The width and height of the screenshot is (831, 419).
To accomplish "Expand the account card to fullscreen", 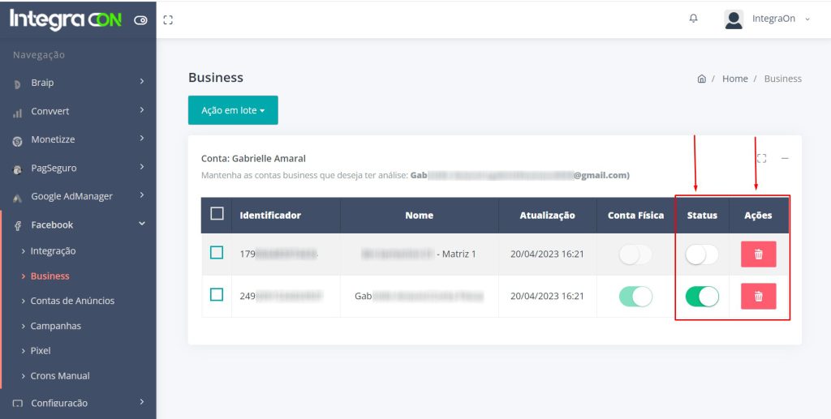I will (761, 159).
